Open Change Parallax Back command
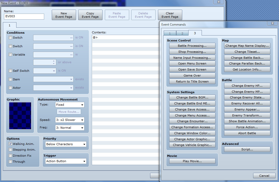 tap(247, 63)
